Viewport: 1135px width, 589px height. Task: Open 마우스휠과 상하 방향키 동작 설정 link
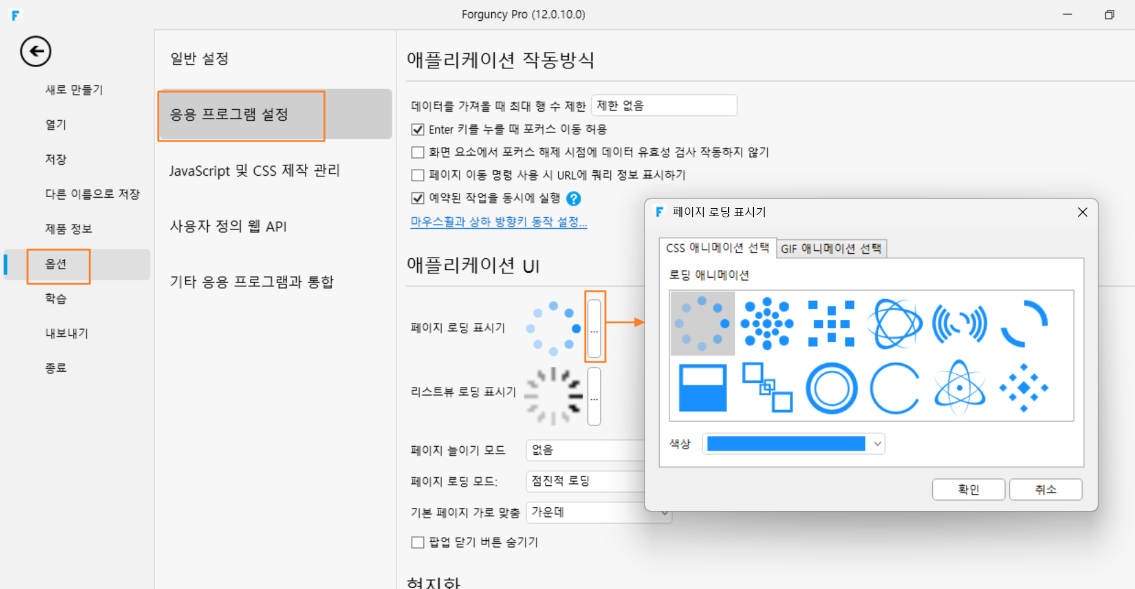click(498, 222)
